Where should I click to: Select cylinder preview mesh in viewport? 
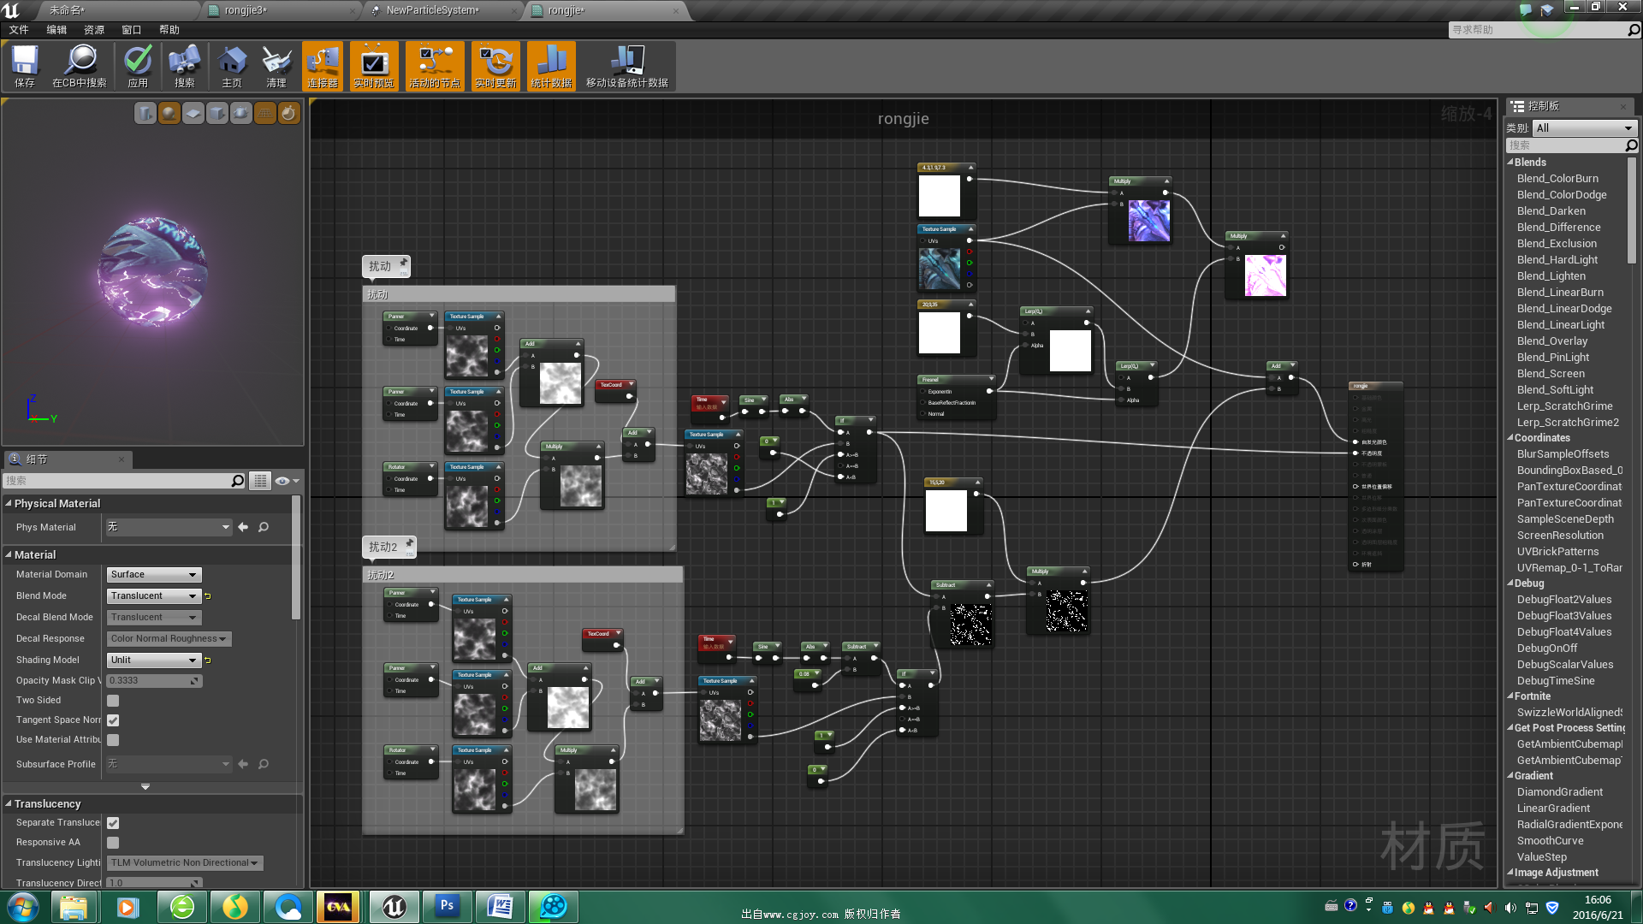click(x=145, y=113)
